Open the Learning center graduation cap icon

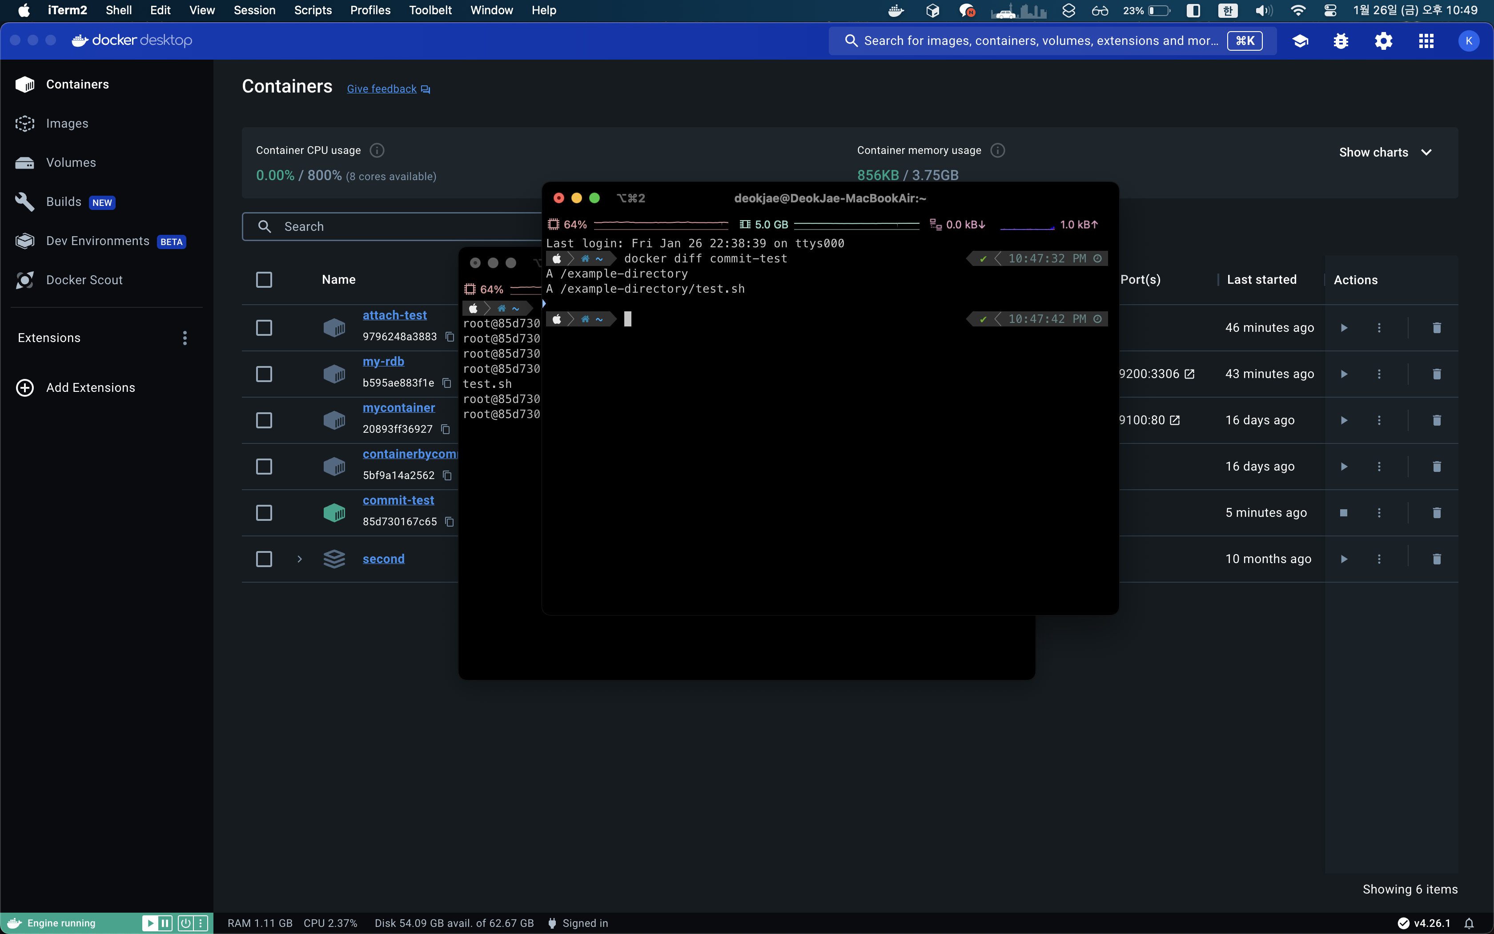point(1300,41)
